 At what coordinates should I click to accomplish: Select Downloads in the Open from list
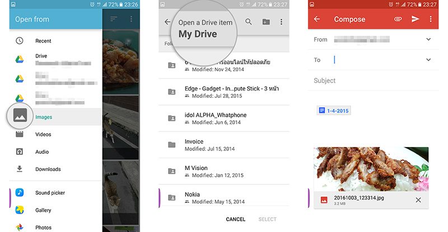[48, 169]
